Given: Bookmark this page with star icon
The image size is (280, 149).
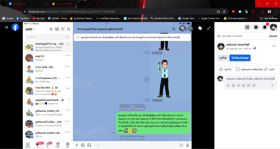Looking at the screenshot, I should 224,12.
